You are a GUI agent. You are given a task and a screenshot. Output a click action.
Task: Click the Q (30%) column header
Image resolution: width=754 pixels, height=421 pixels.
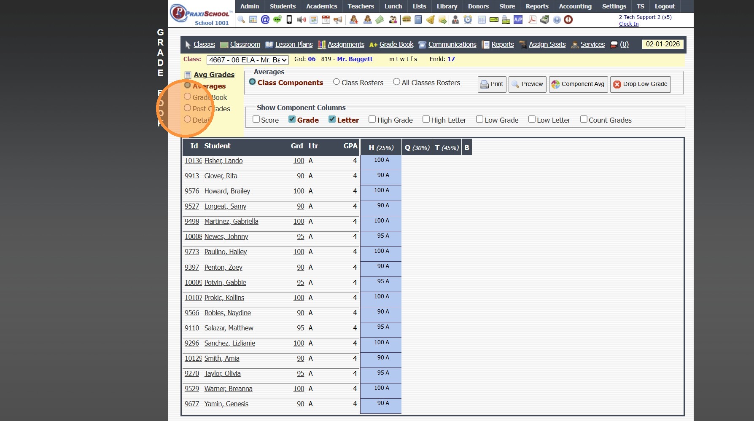point(417,147)
